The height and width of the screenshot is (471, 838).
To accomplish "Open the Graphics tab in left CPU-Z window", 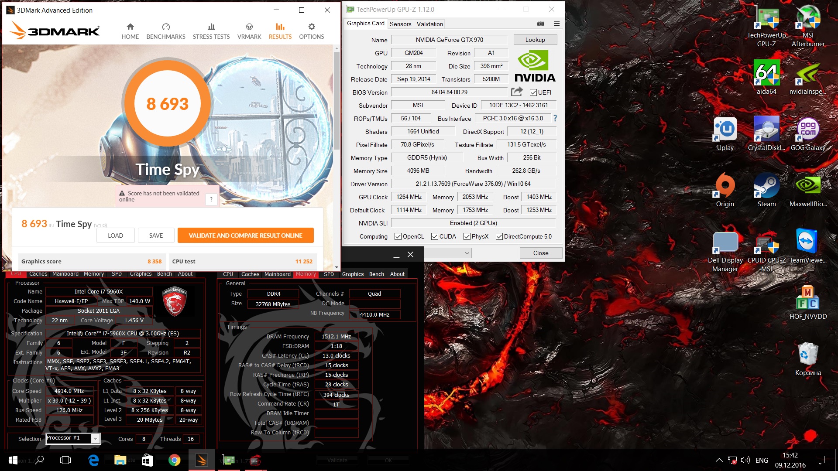I will click(141, 274).
